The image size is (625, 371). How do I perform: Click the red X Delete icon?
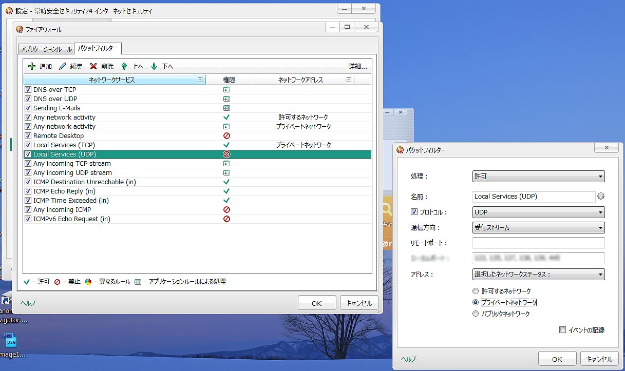93,66
